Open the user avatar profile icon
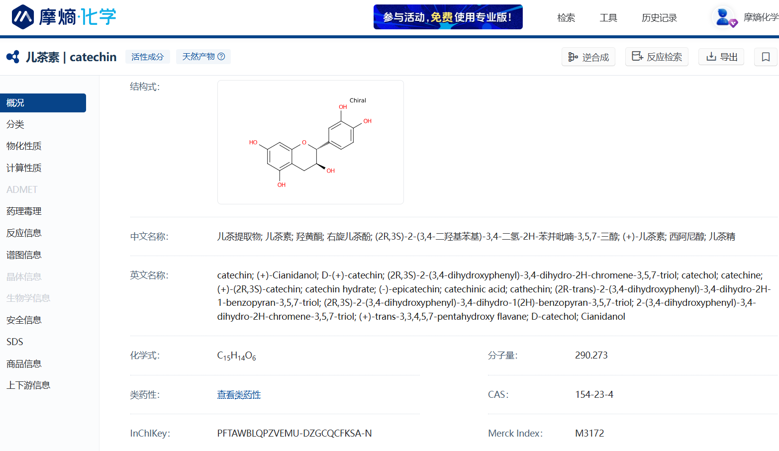This screenshot has width=779, height=451. tap(723, 17)
